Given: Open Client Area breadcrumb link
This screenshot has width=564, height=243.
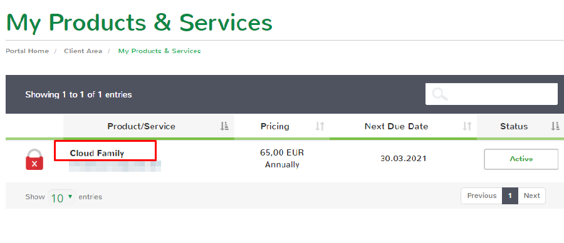Looking at the screenshot, I should (x=83, y=51).
